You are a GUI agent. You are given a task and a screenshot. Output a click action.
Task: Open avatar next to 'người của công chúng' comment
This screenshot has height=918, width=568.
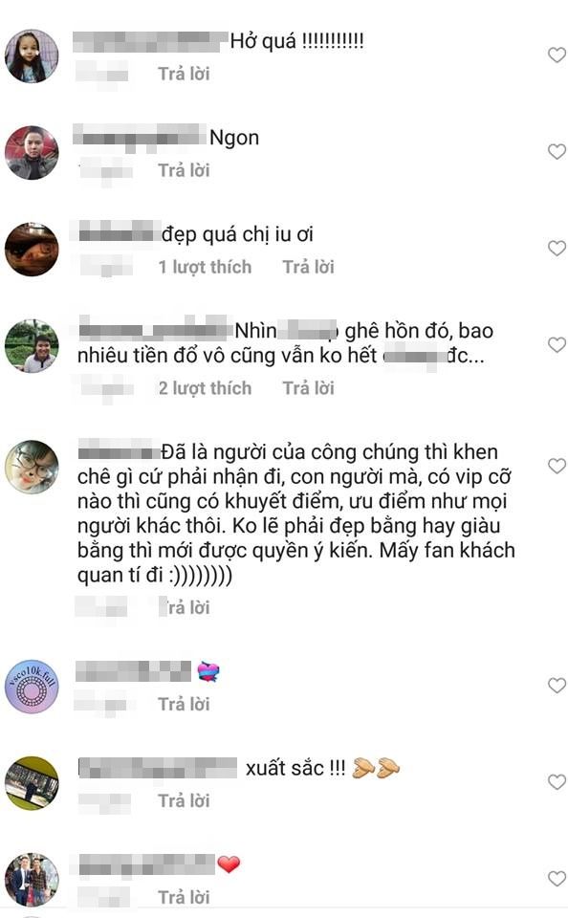click(x=32, y=467)
